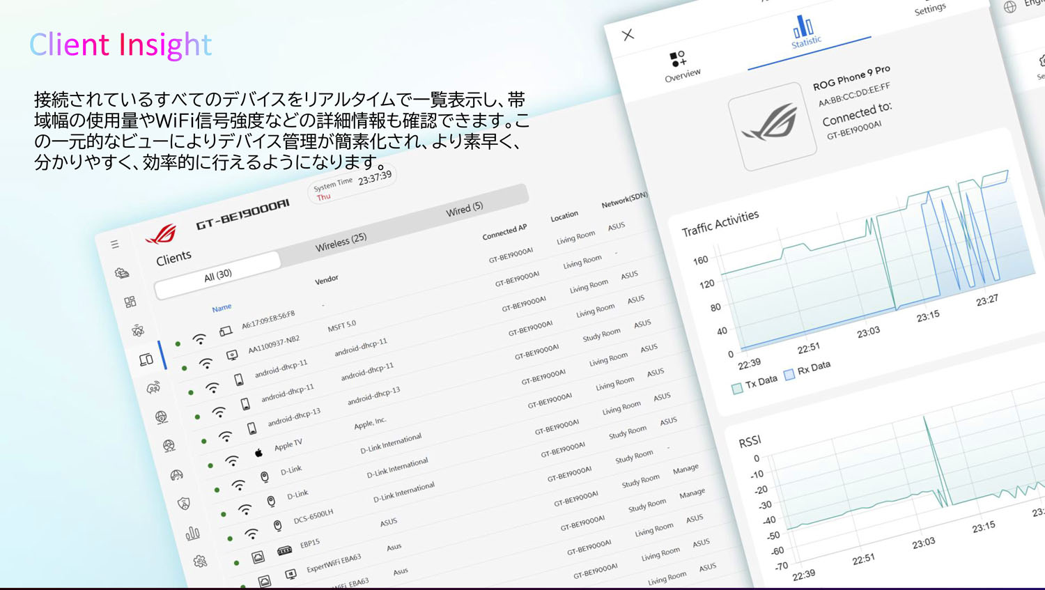1045x590 pixels.
Task: Click the Overview shapes icon in detail panel
Action: click(677, 59)
